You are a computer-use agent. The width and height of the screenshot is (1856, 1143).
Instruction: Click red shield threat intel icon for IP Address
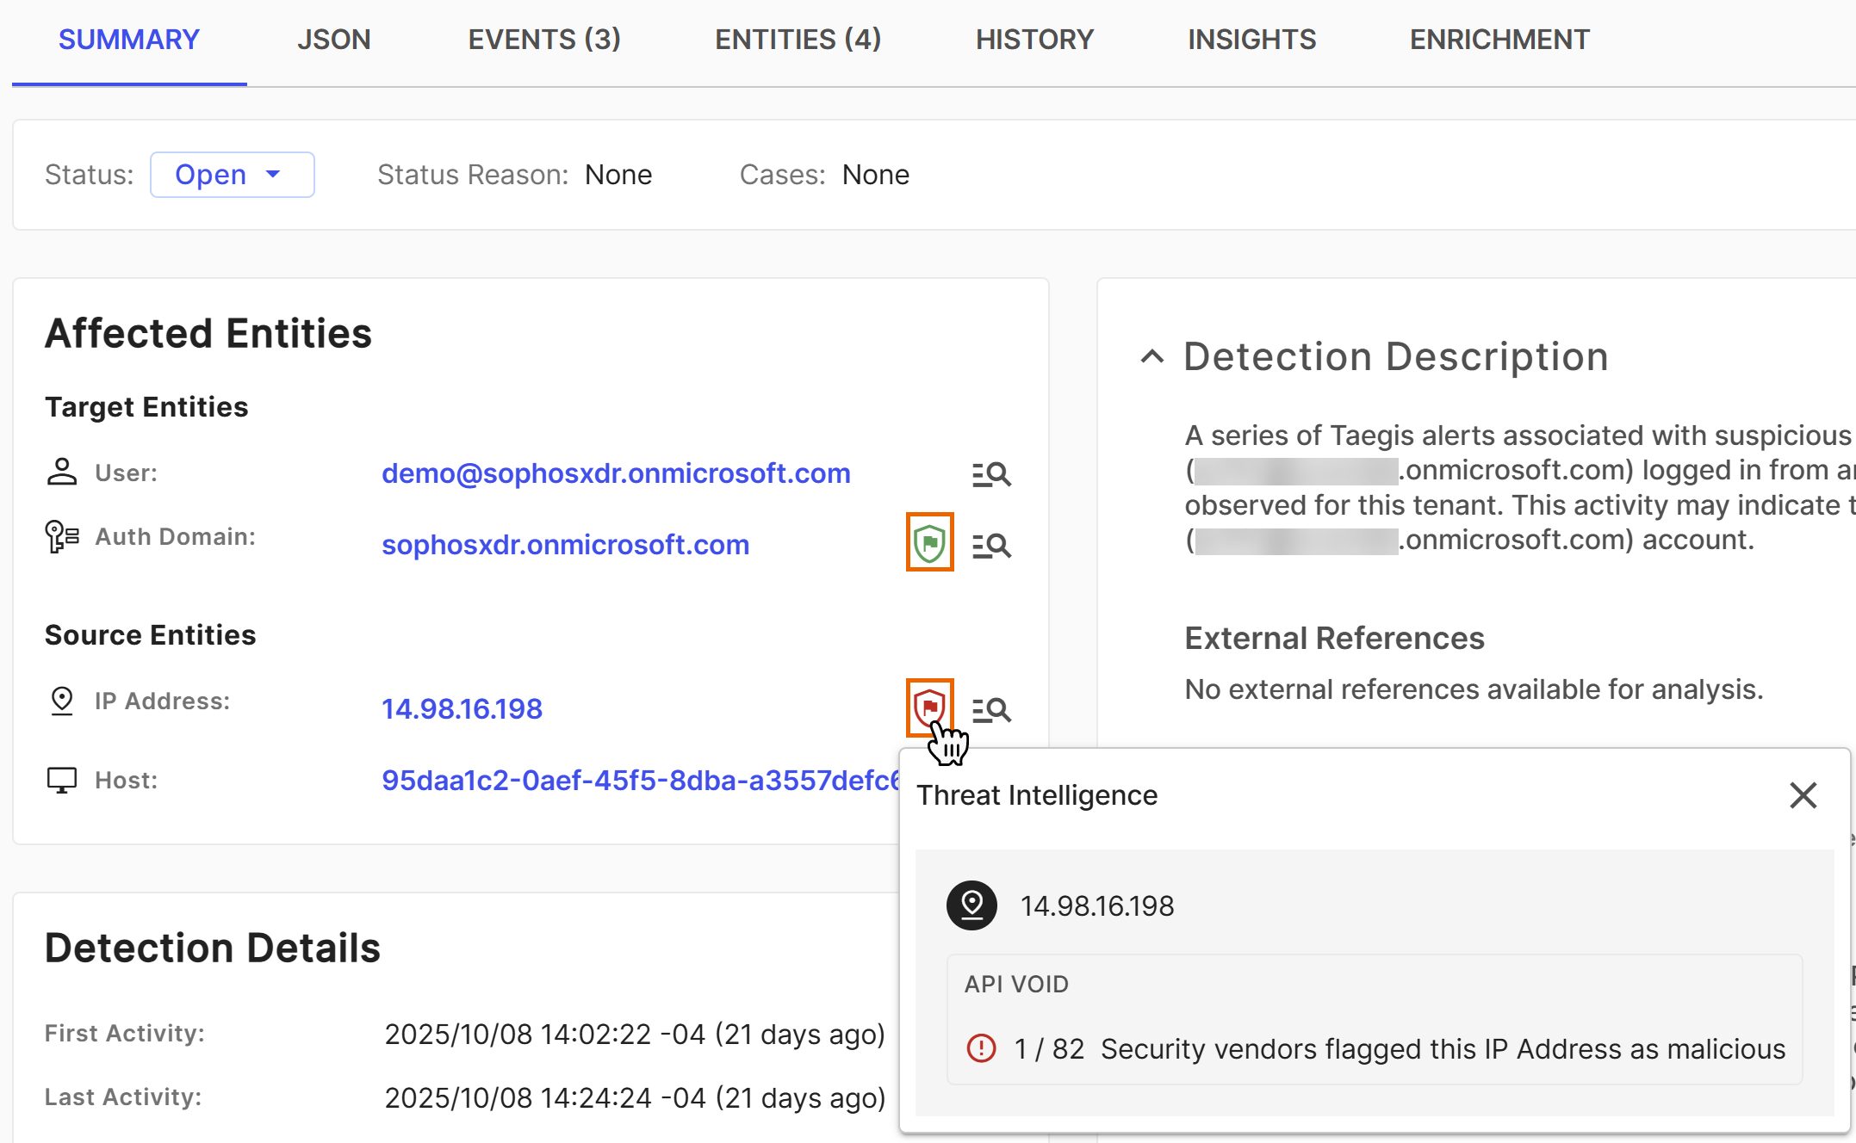coord(929,707)
